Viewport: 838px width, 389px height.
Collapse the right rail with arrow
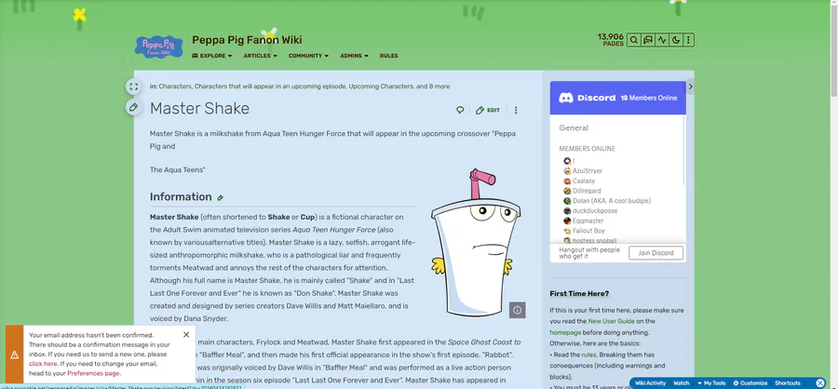pyautogui.click(x=690, y=87)
